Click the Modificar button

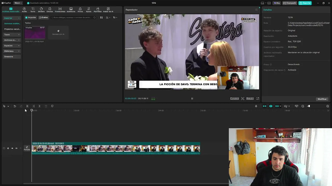point(322,99)
